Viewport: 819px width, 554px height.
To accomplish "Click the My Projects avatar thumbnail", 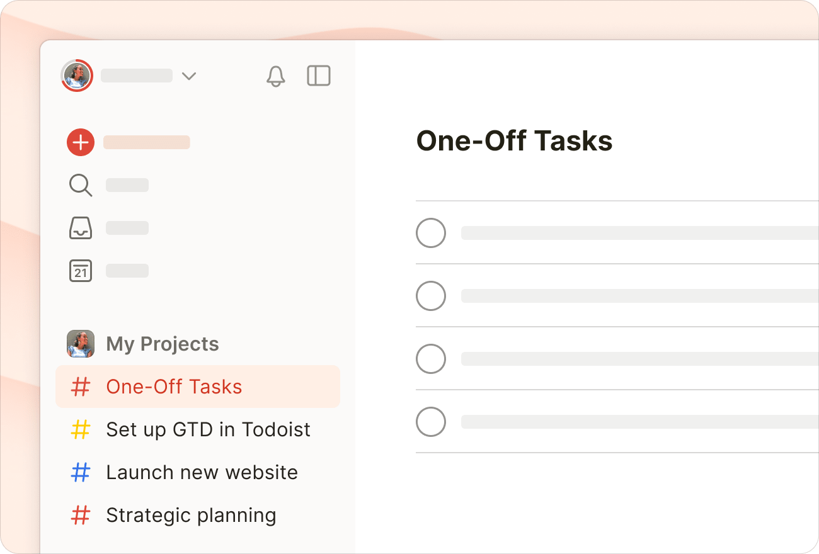I will pos(81,344).
